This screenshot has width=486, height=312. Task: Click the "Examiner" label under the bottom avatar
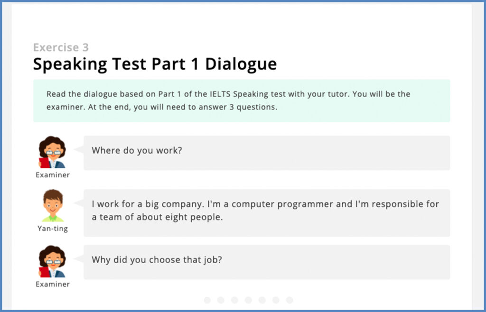53,284
